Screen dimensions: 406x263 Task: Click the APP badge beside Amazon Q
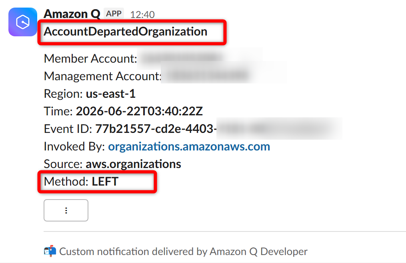pyautogui.click(x=114, y=14)
